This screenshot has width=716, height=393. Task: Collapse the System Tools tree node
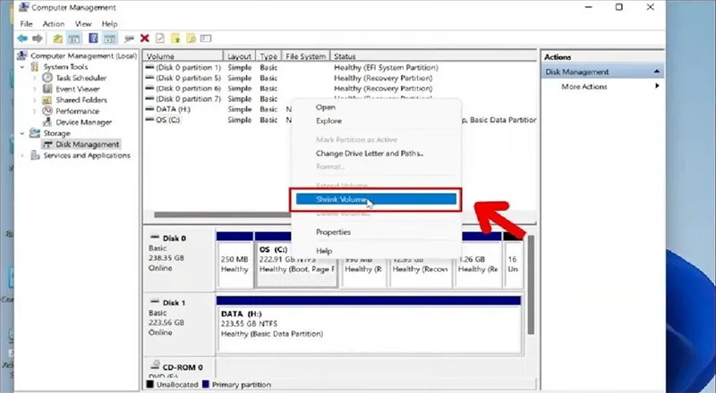22,67
